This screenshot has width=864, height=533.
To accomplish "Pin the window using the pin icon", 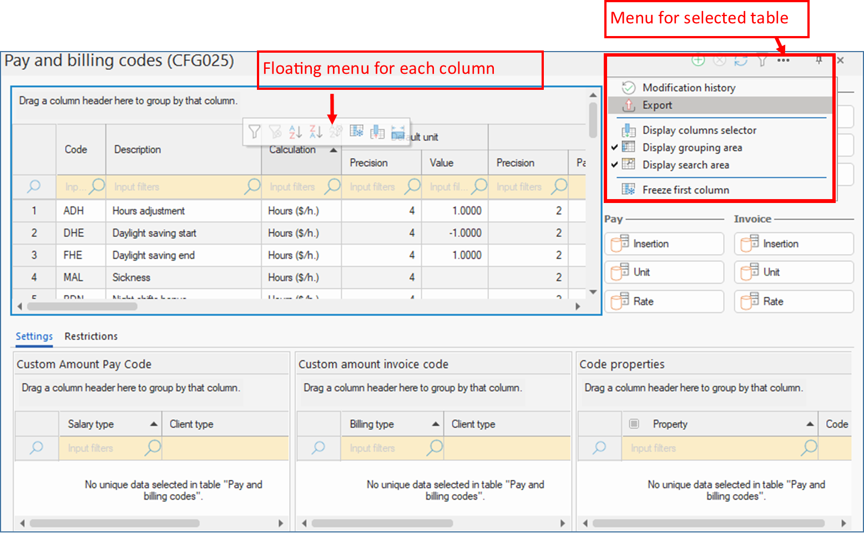I will [818, 60].
